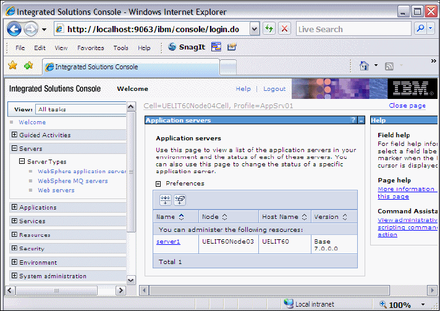Click the SnagIt envelope icon
Screen dimensions: 440x311
232,47
